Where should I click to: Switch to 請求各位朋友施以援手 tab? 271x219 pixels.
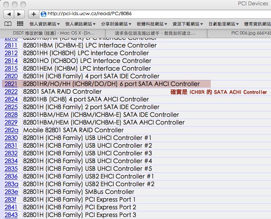(156, 33)
